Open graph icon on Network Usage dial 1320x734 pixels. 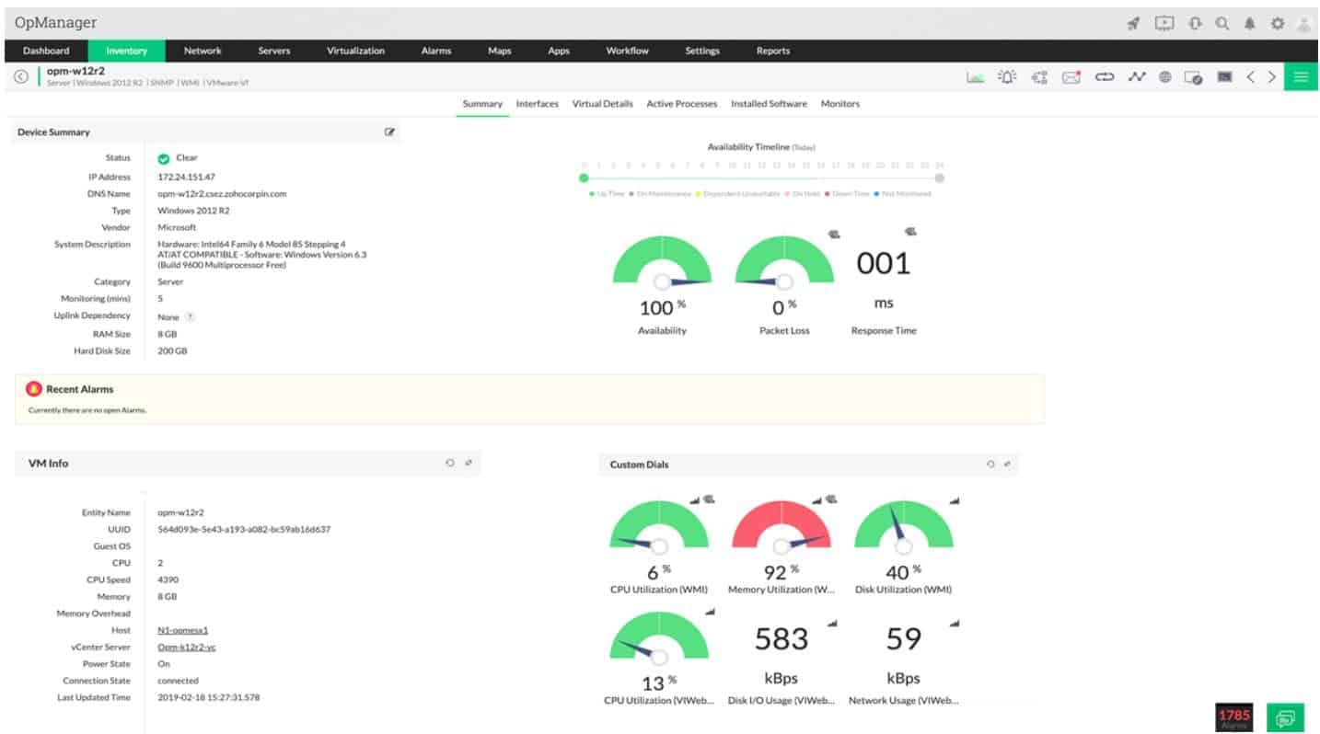954,624
